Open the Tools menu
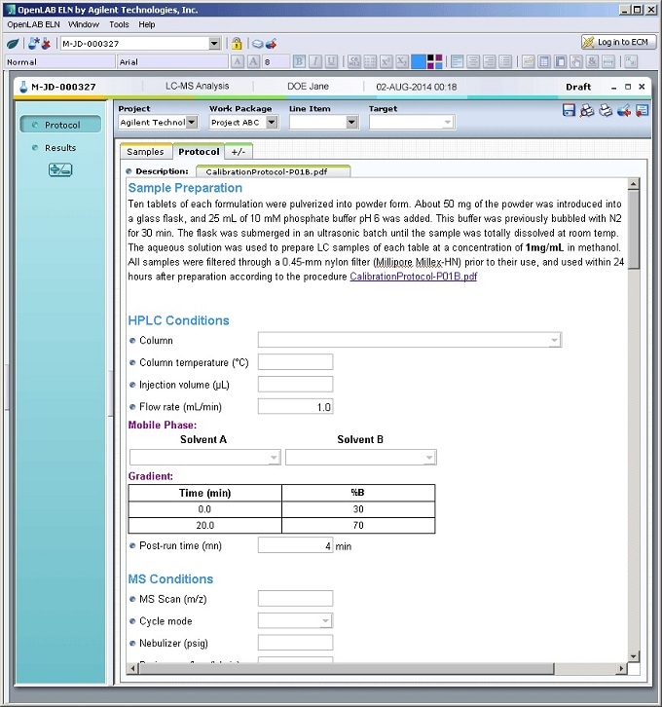Screen dimensions: 662x707 (x=119, y=24)
